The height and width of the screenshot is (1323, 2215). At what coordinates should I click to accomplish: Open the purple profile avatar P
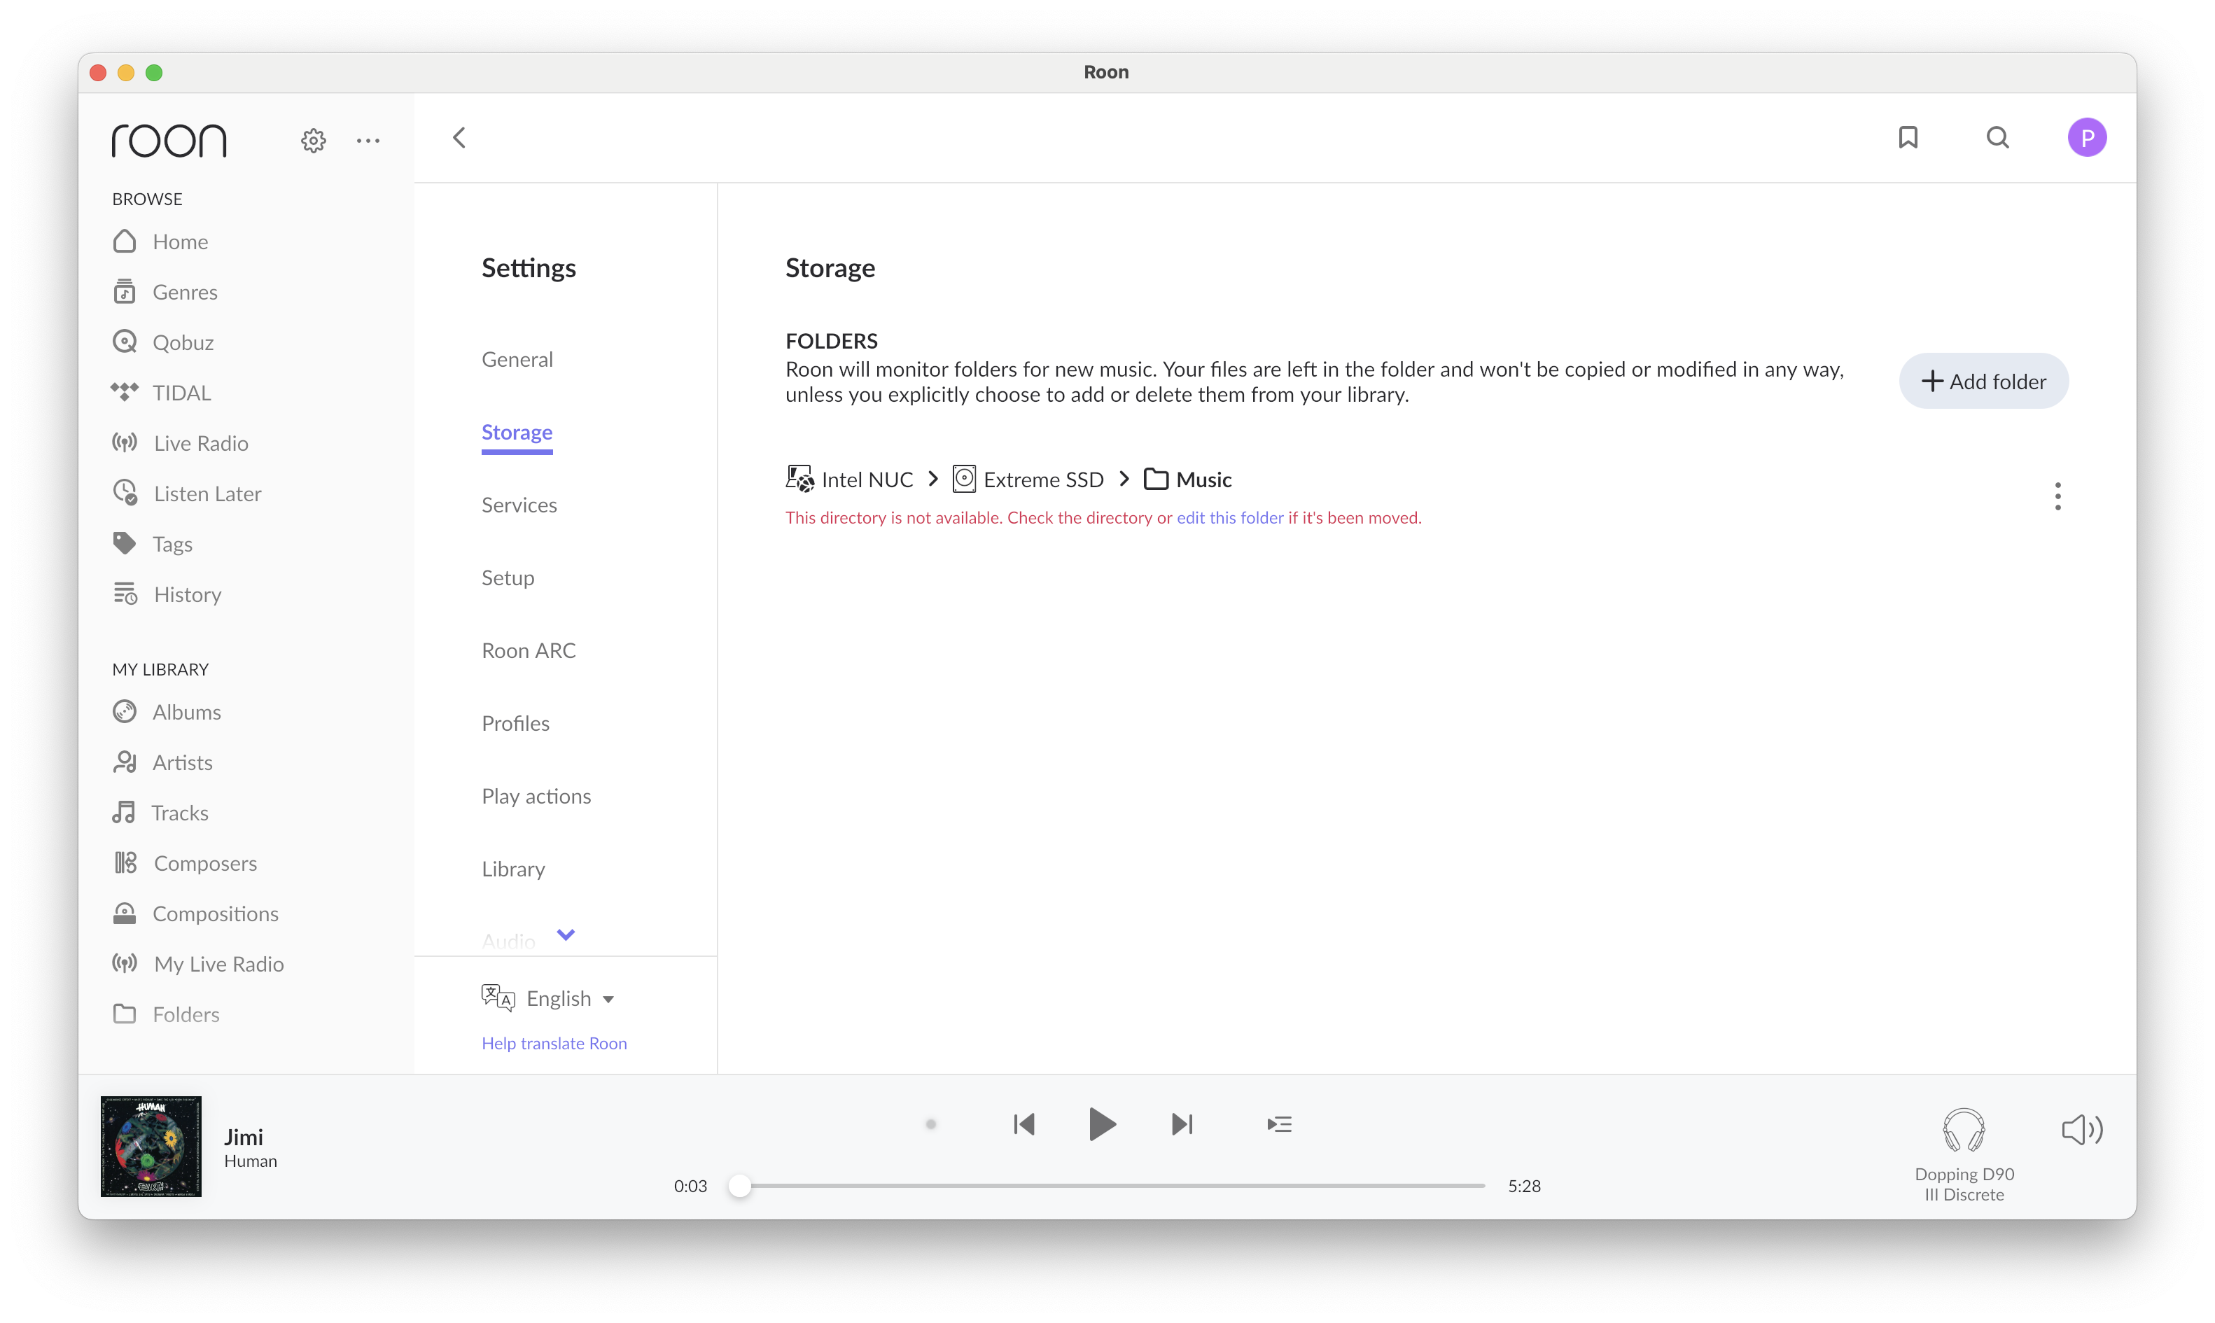(x=2087, y=137)
